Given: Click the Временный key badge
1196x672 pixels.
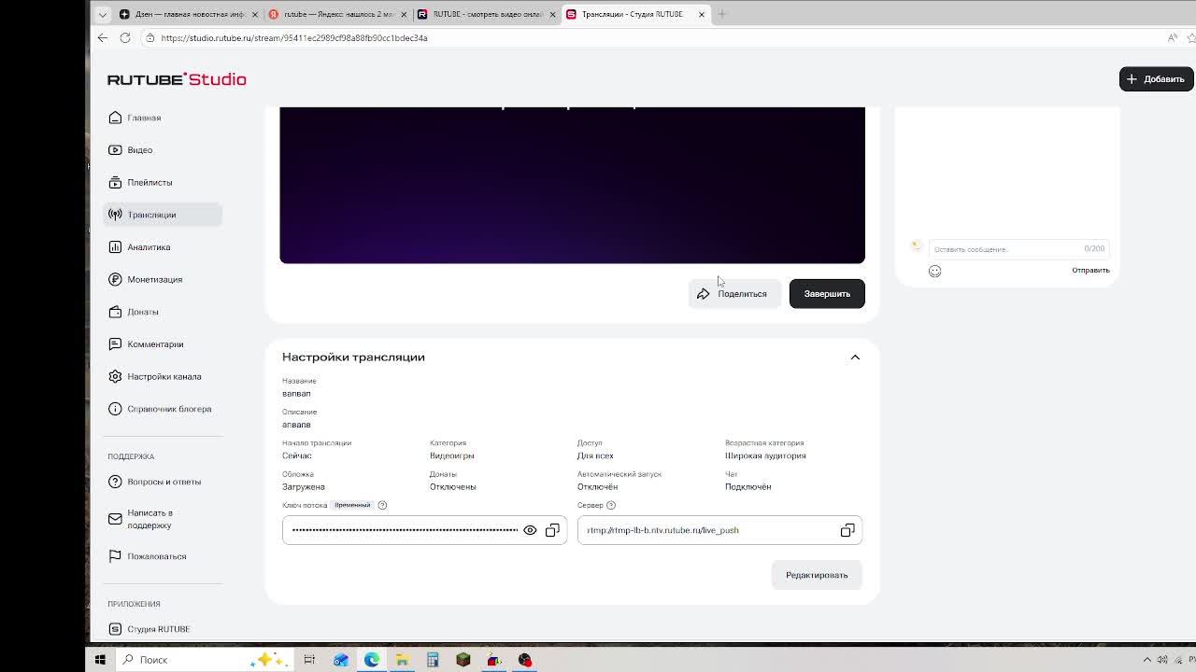Looking at the screenshot, I should pos(352,505).
